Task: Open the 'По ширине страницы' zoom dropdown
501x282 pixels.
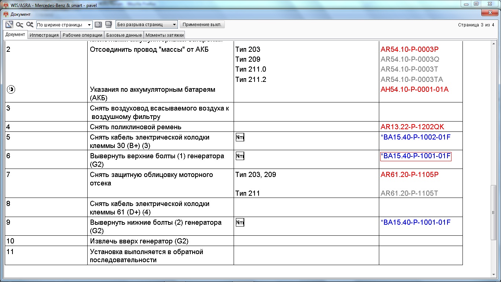Action: pos(64,25)
